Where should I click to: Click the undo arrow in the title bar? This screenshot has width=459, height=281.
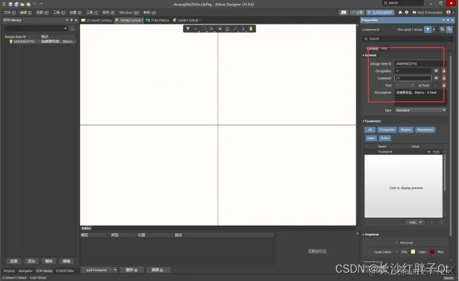click(35, 4)
